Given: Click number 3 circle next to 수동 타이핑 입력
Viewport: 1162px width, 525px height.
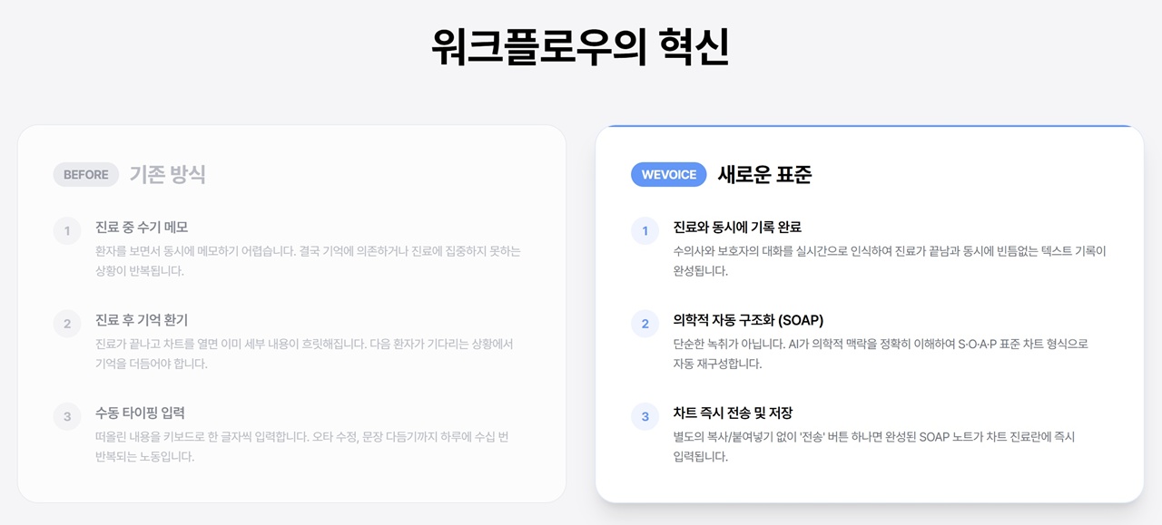Looking at the screenshot, I should (67, 417).
